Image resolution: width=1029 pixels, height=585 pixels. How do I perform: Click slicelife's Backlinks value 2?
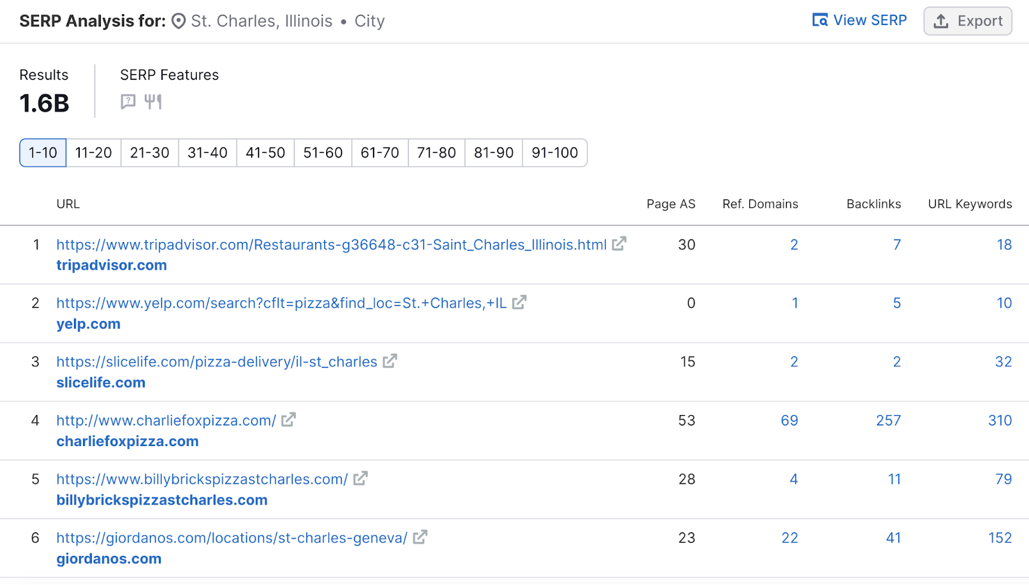coord(897,362)
